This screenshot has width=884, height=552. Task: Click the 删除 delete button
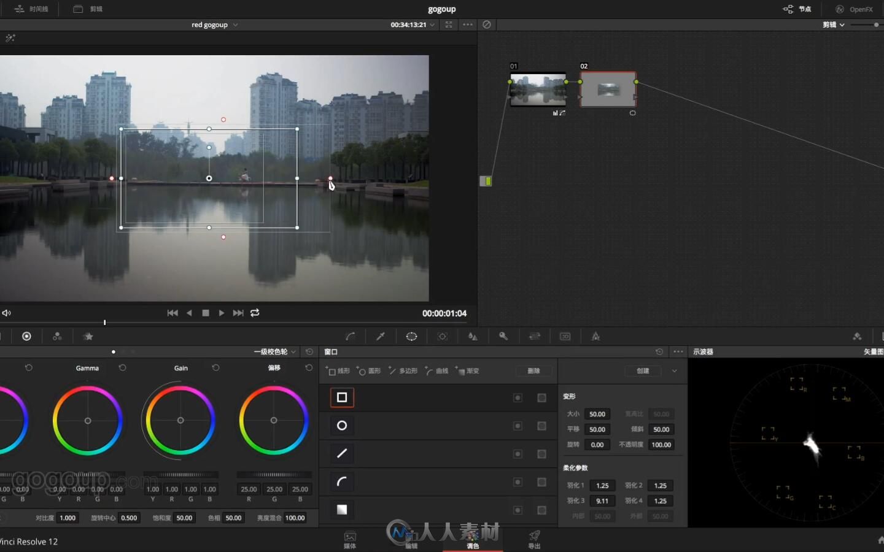pos(533,371)
